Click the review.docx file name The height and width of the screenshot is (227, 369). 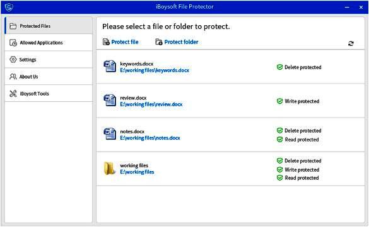(133, 97)
